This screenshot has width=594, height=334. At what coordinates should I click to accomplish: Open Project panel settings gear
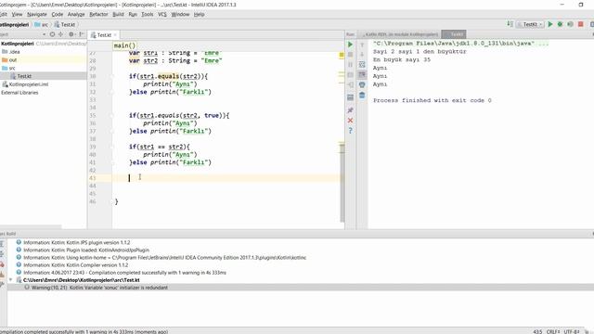[x=71, y=34]
